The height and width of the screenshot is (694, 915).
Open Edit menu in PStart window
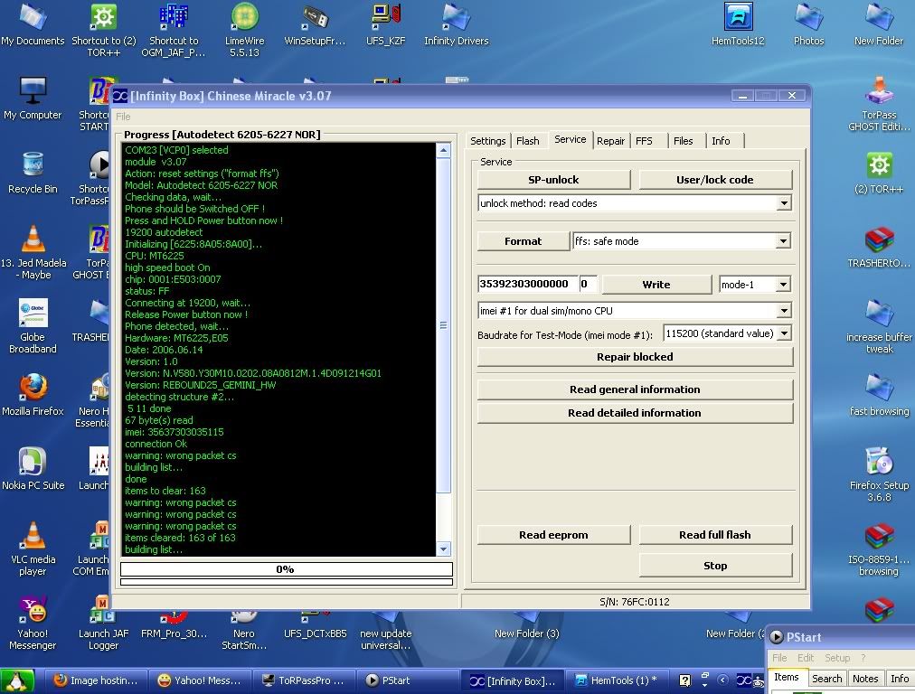[806, 658]
